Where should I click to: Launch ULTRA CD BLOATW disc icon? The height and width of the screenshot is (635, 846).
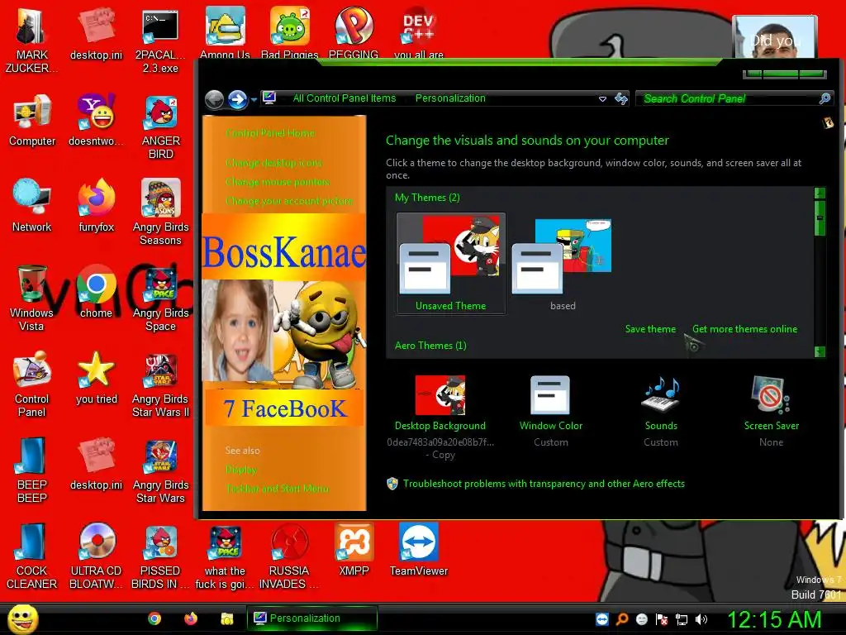click(x=96, y=556)
